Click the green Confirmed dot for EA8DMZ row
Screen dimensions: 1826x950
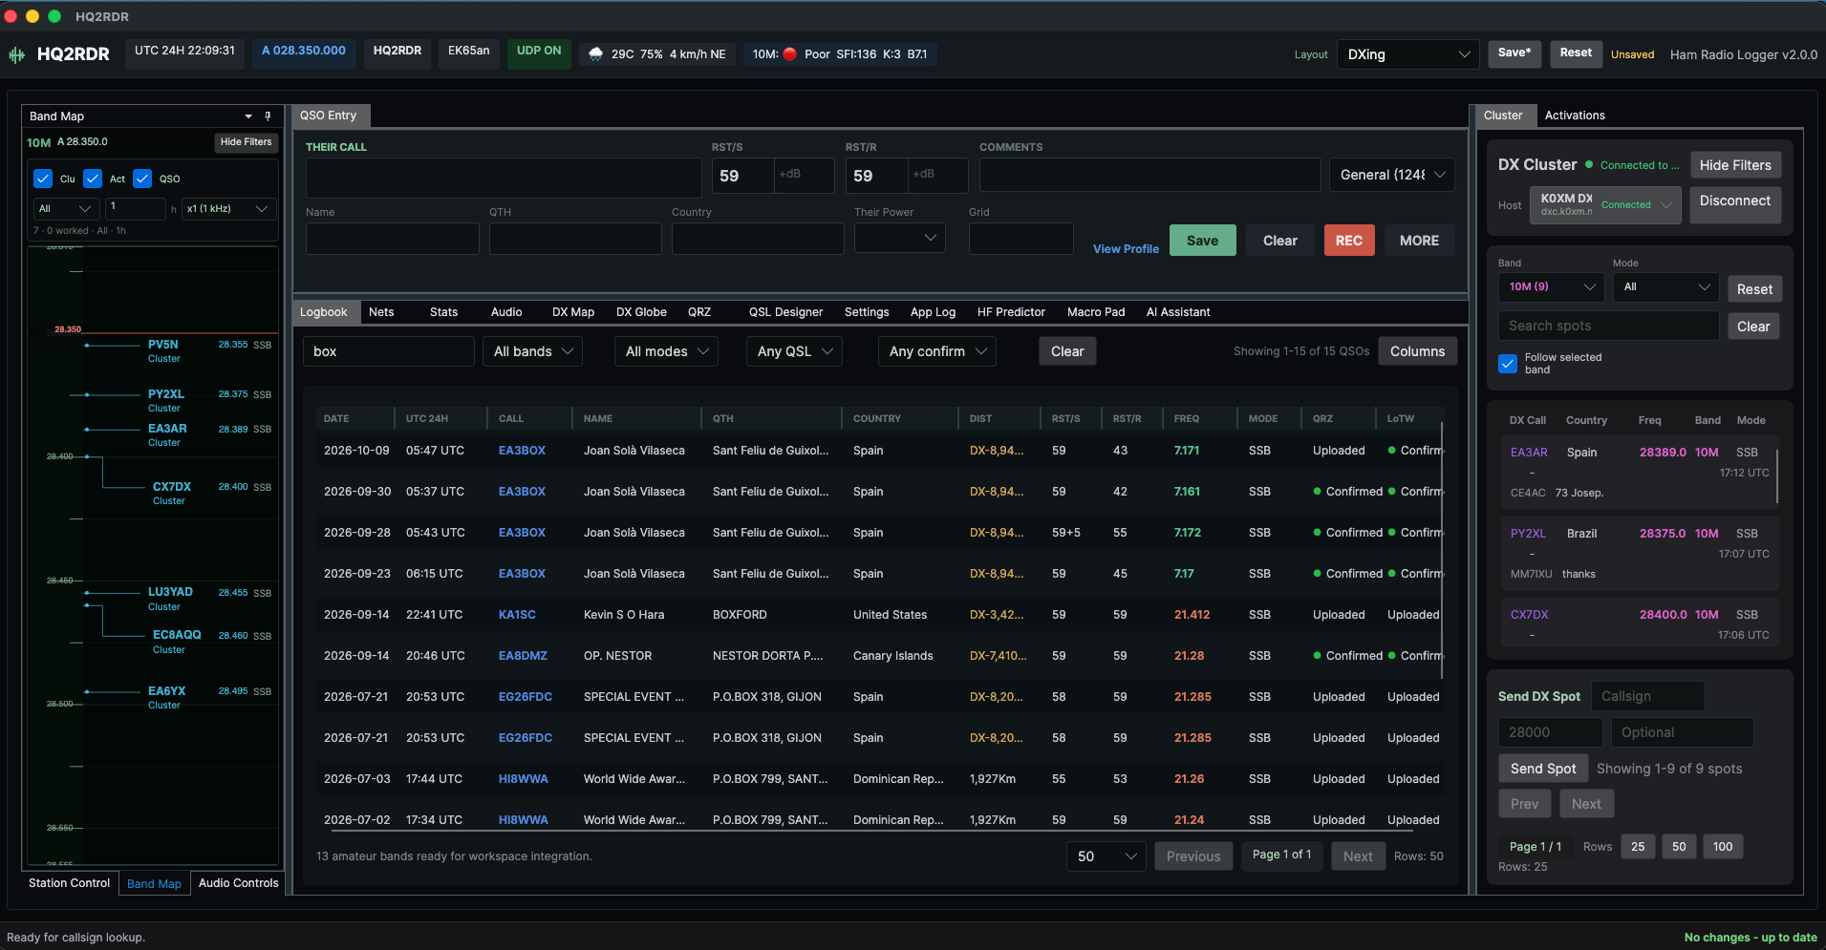(x=1318, y=656)
